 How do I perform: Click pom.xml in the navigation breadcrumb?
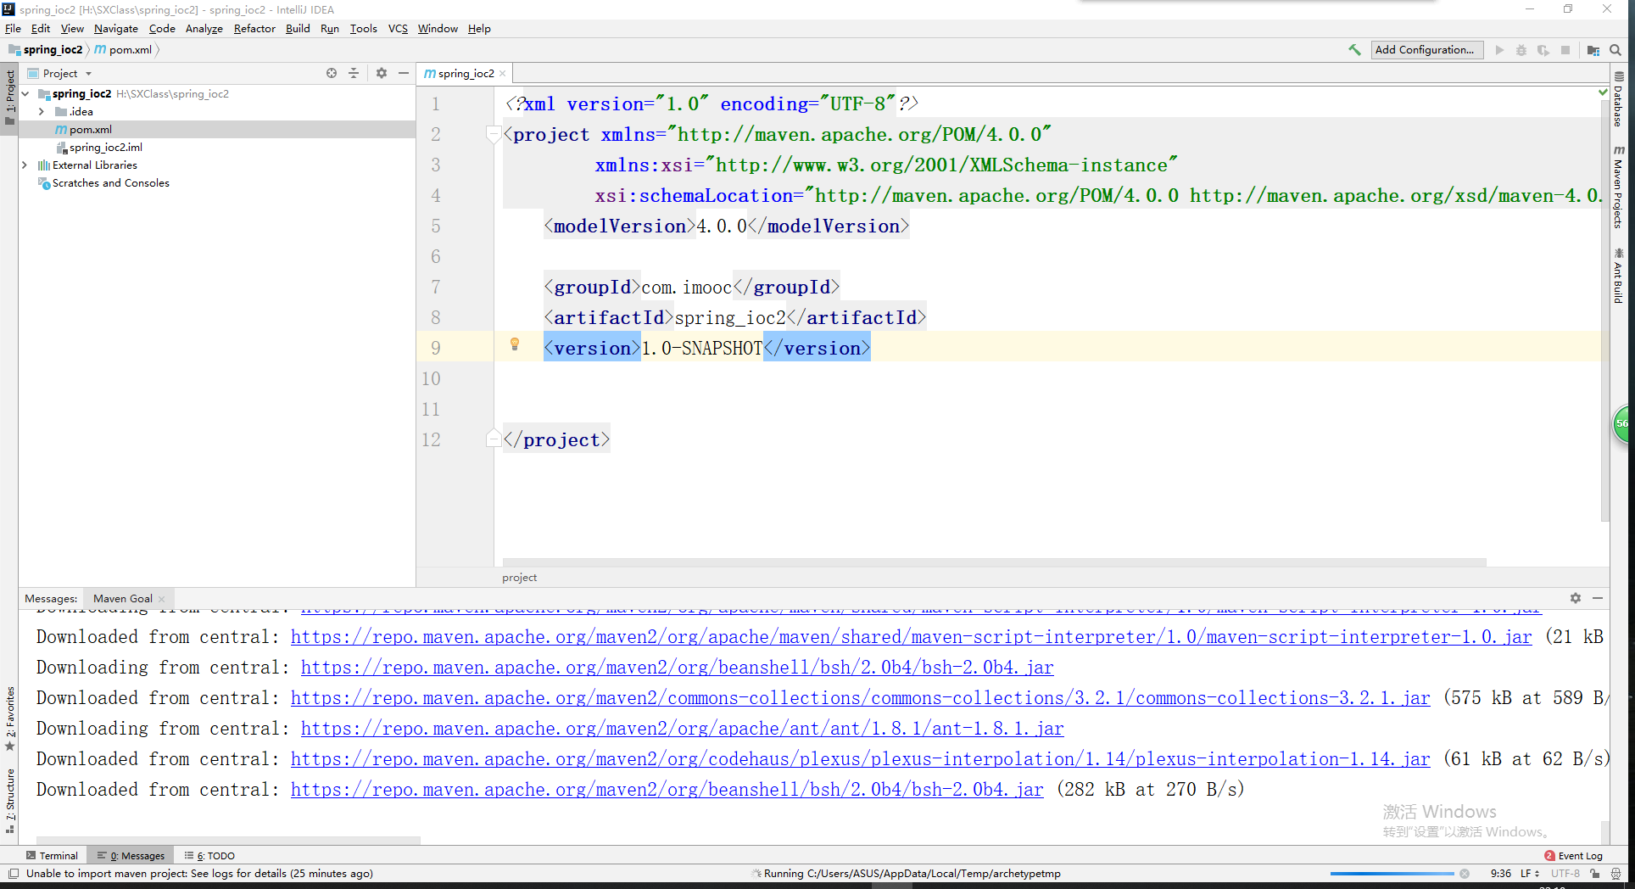point(124,50)
